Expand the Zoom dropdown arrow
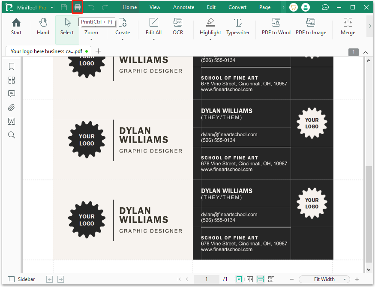This screenshot has width=375, height=287. [x=91, y=39]
